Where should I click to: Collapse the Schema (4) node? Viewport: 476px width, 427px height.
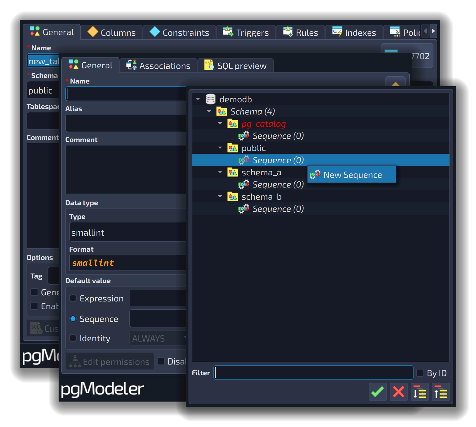209,111
